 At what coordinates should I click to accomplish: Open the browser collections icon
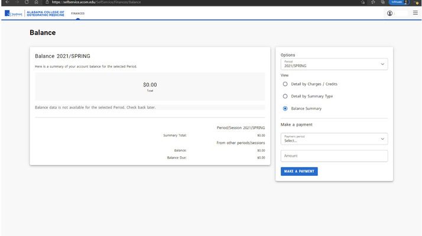tap(383, 2)
